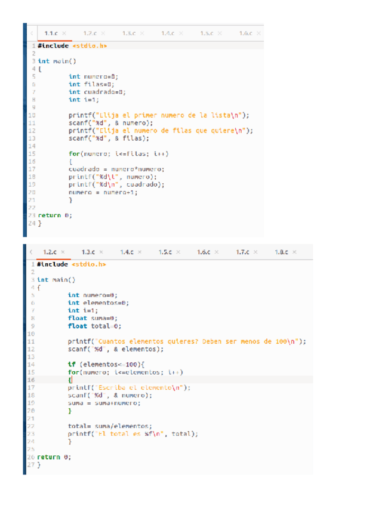Select the 1.7.c tab
This screenshot has width=391, height=506.
pyautogui.click(x=244, y=252)
